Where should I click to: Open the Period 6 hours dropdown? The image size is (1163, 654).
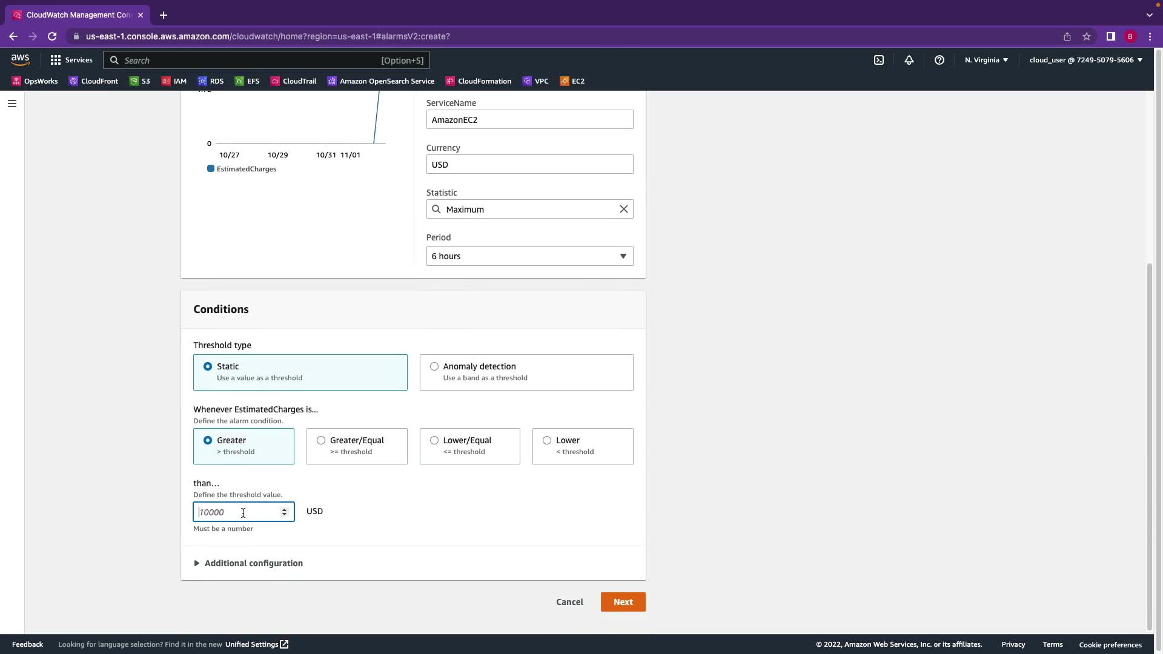pos(529,256)
